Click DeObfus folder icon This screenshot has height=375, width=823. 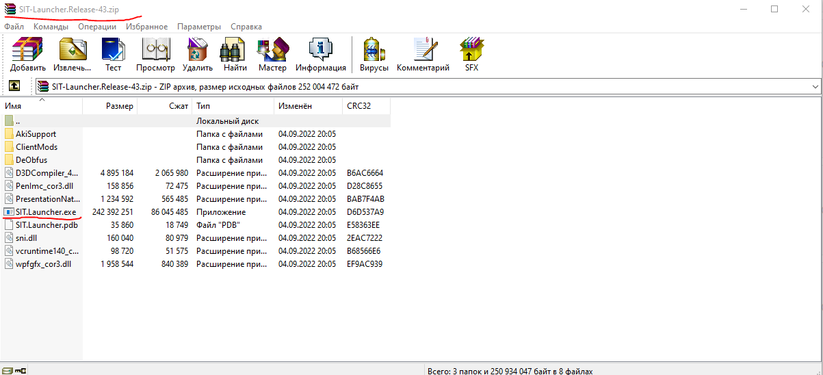point(9,160)
